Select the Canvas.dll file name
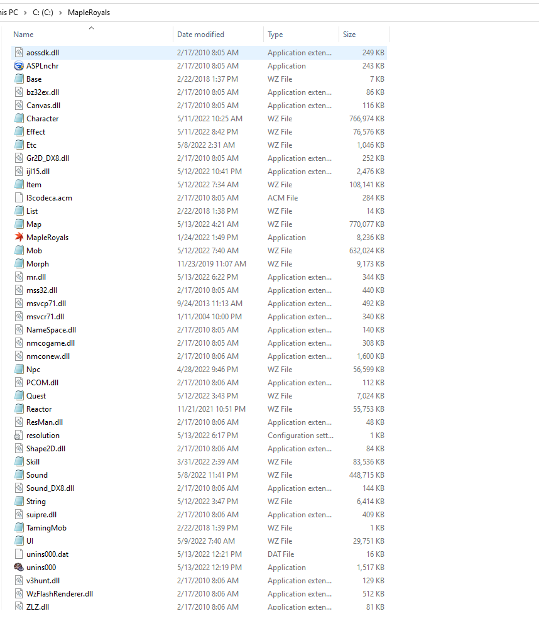The image size is (539, 621). click(x=43, y=106)
